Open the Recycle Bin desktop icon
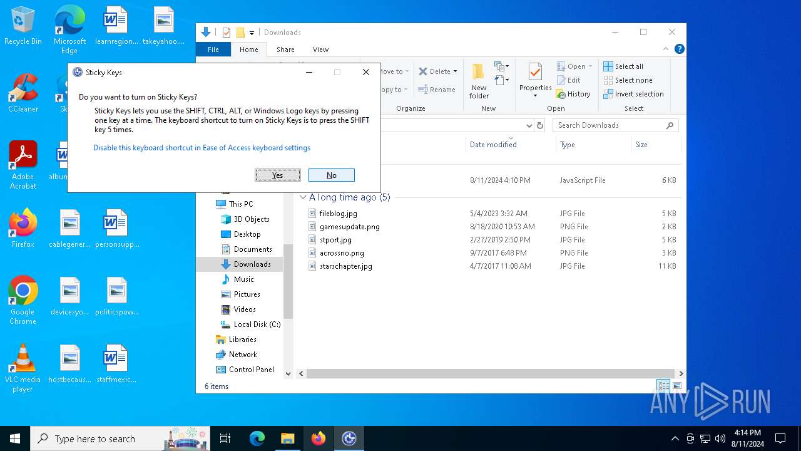 (x=23, y=26)
